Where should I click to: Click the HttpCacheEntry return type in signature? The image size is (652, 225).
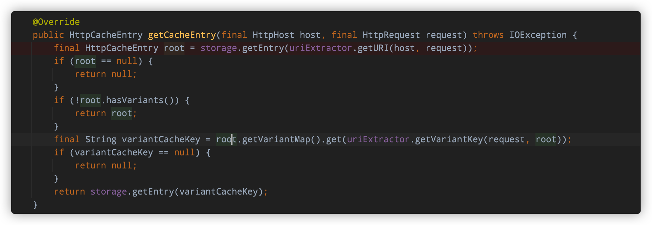pos(106,35)
